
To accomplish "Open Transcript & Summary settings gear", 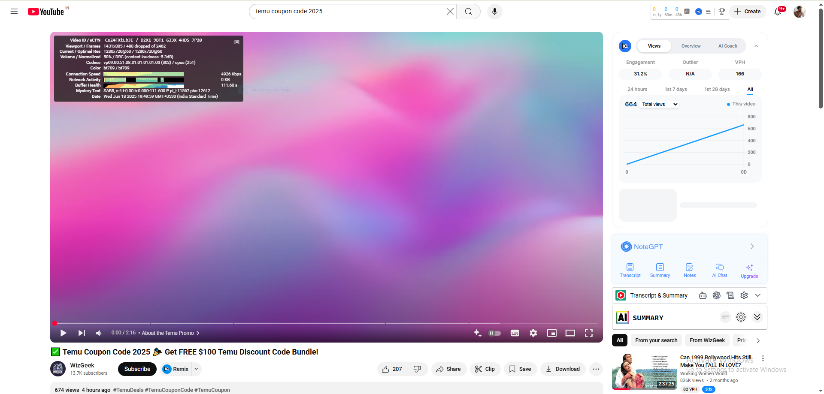I will point(744,295).
